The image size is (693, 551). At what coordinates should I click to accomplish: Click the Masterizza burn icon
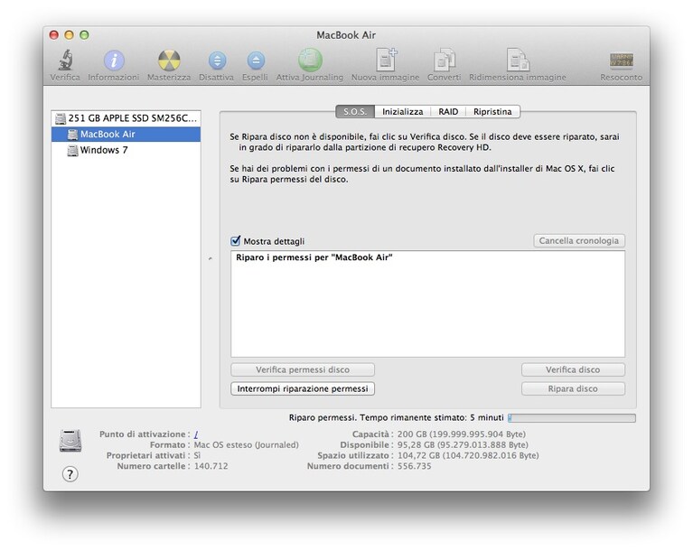pos(169,61)
